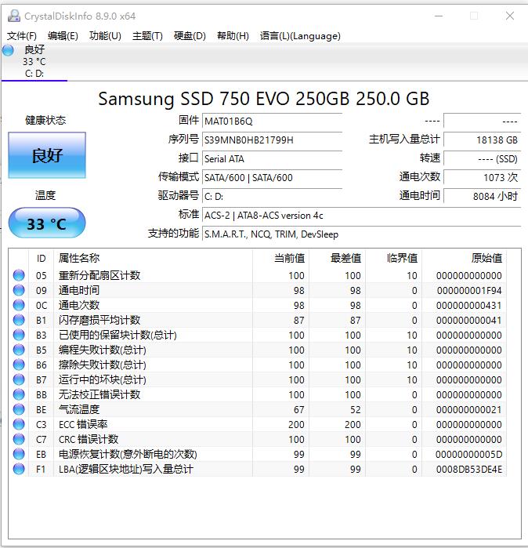Click status orb for 气流温度 row
The width and height of the screenshot is (528, 548).
coord(19,409)
